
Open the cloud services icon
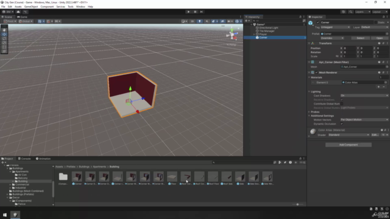[x=18, y=12]
